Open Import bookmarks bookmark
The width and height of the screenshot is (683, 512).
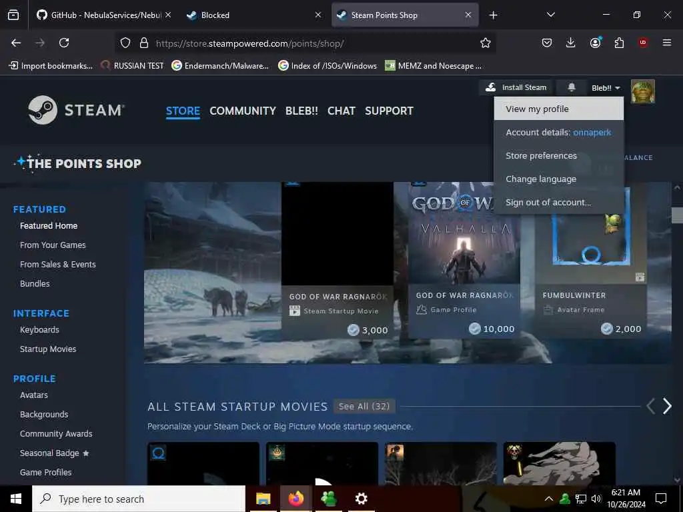(x=51, y=66)
